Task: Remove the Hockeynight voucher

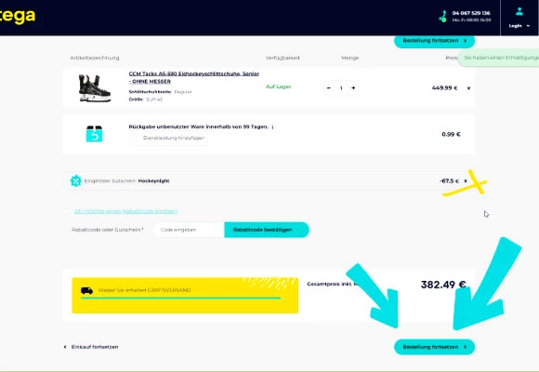Action: (466, 180)
